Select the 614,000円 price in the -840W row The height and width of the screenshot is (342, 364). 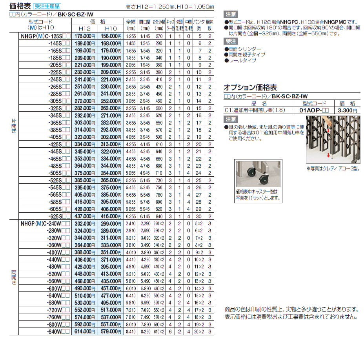point(85,331)
